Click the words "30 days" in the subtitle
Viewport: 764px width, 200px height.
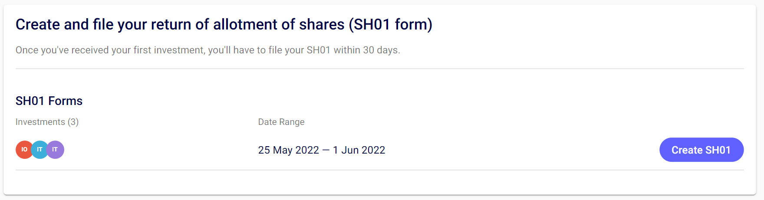point(381,50)
